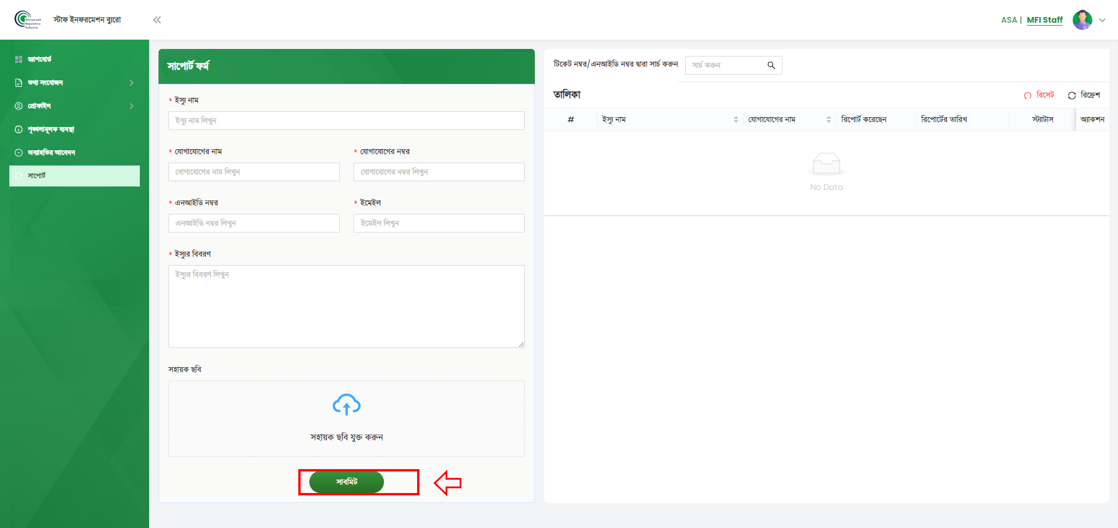Click the Microcredit Regulatory Authority logo
Viewport: 1118px width, 528px height.
(28, 19)
